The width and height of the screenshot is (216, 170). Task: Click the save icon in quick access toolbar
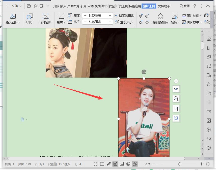pyautogui.click(x=29, y=6)
